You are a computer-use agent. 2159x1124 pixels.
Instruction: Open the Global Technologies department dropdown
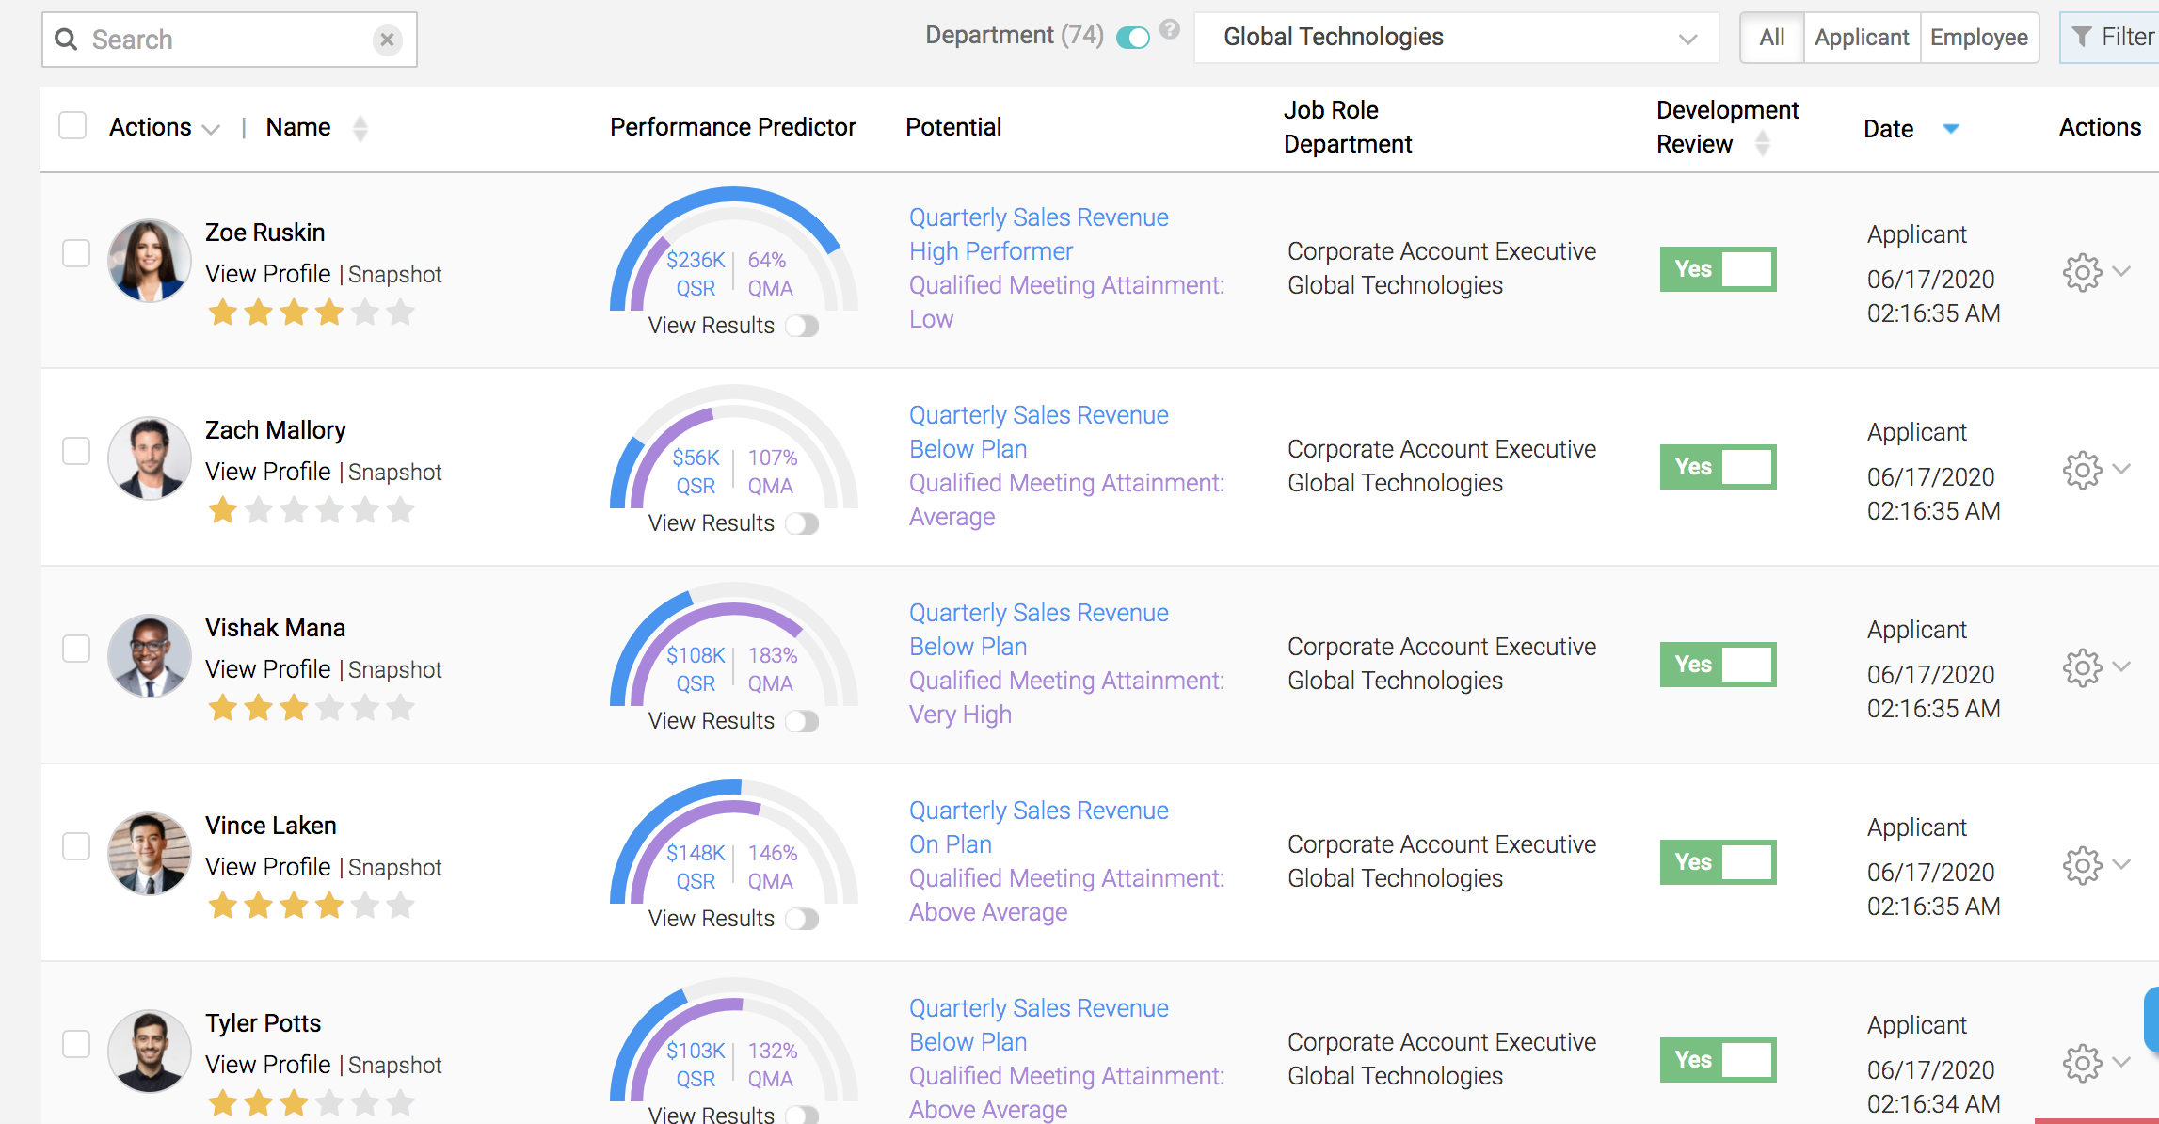(1455, 38)
